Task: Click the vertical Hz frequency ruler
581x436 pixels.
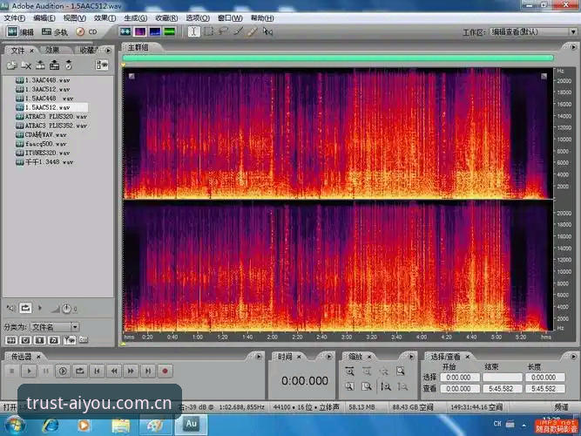Action: [564, 200]
